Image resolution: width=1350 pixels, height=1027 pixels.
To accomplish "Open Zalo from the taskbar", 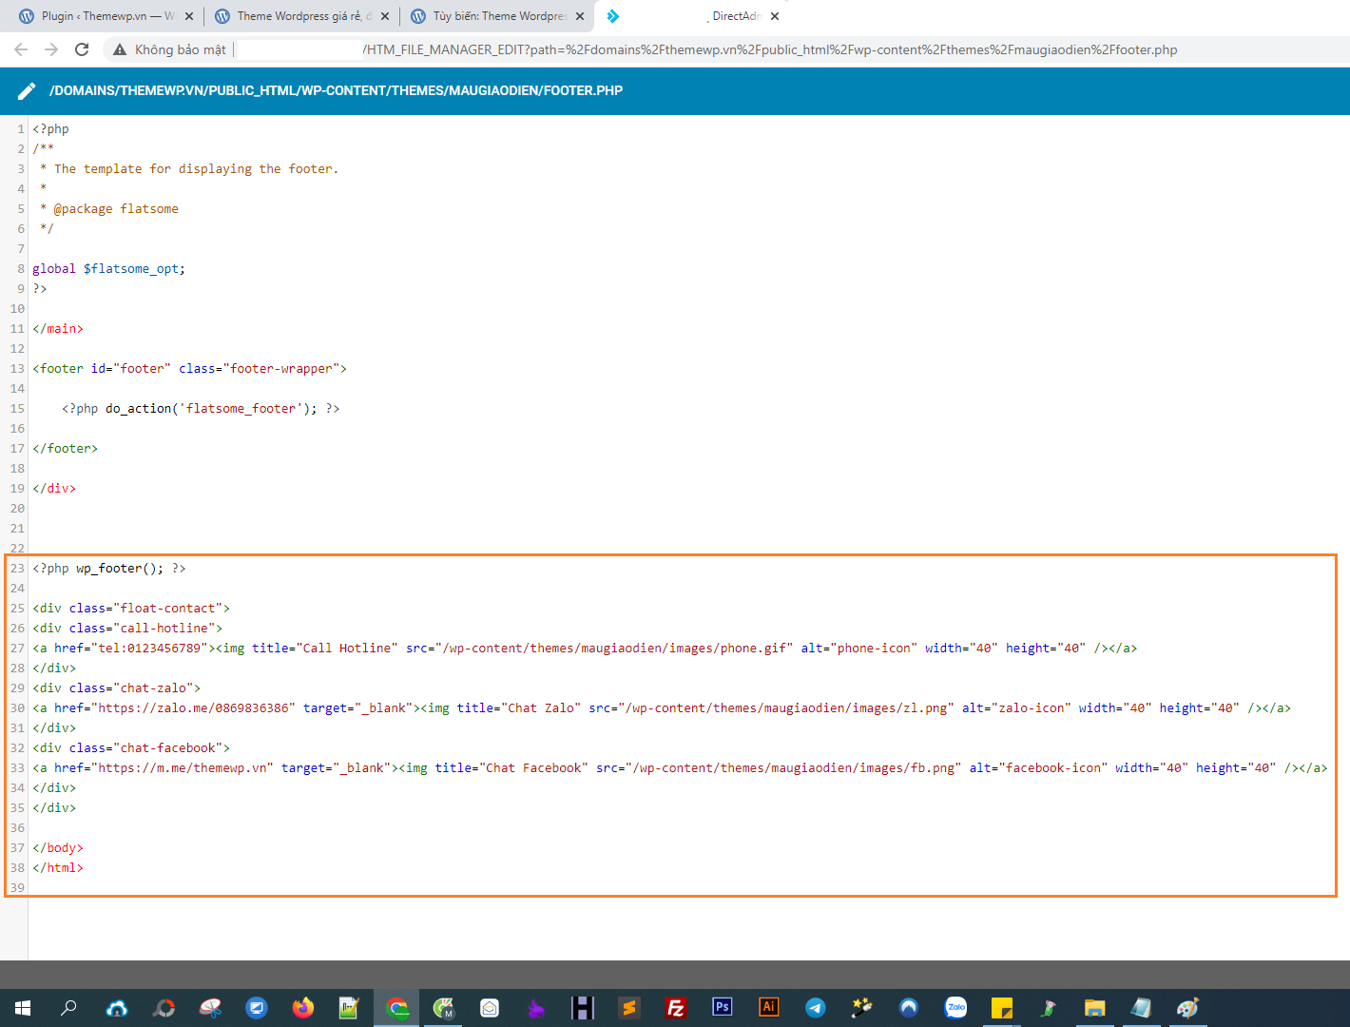I will click(x=955, y=1007).
